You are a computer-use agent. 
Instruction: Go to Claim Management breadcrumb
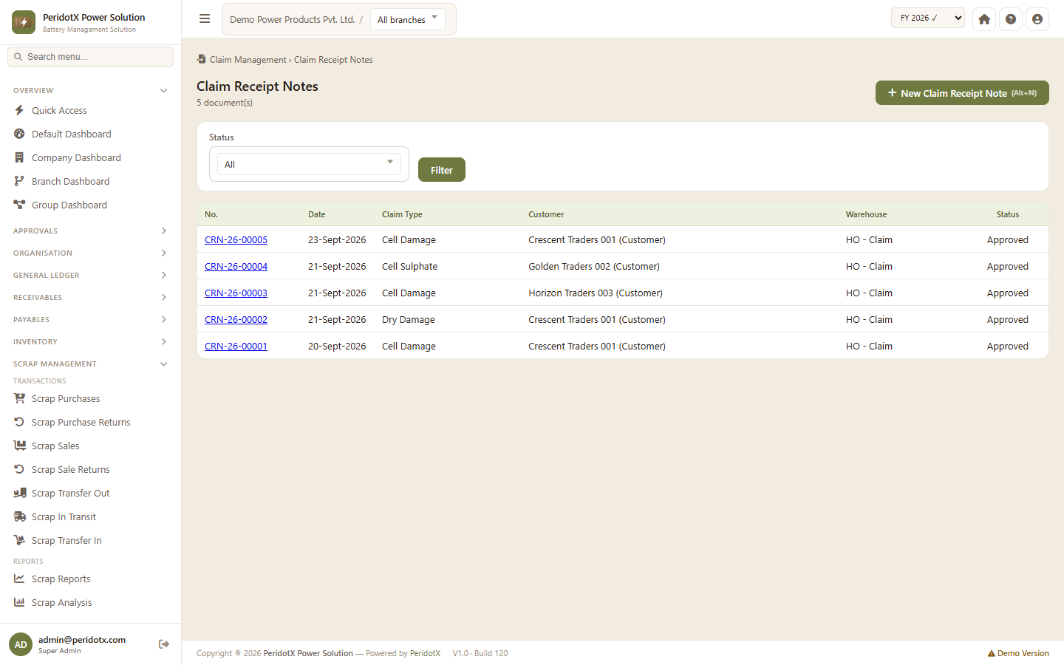[248, 60]
